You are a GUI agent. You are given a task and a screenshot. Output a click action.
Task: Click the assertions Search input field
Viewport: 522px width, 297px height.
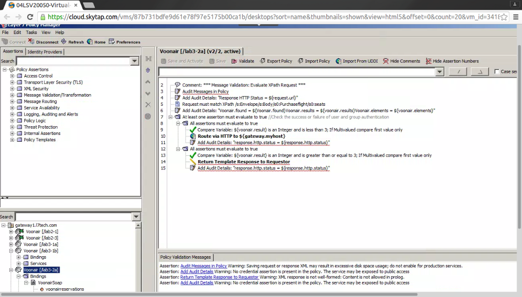(73, 61)
